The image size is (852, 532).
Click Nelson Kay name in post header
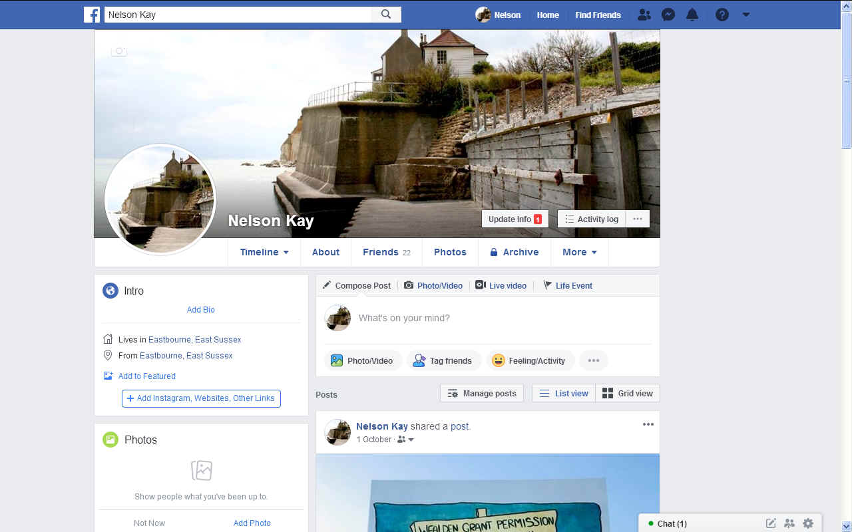click(382, 426)
